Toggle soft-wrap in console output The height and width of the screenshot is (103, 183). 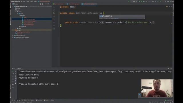15,76
